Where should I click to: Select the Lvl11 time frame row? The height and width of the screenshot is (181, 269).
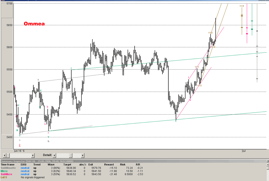coord(4,178)
